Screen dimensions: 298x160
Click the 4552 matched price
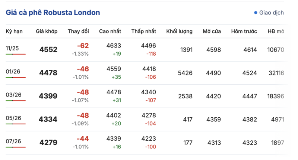(x=48, y=50)
